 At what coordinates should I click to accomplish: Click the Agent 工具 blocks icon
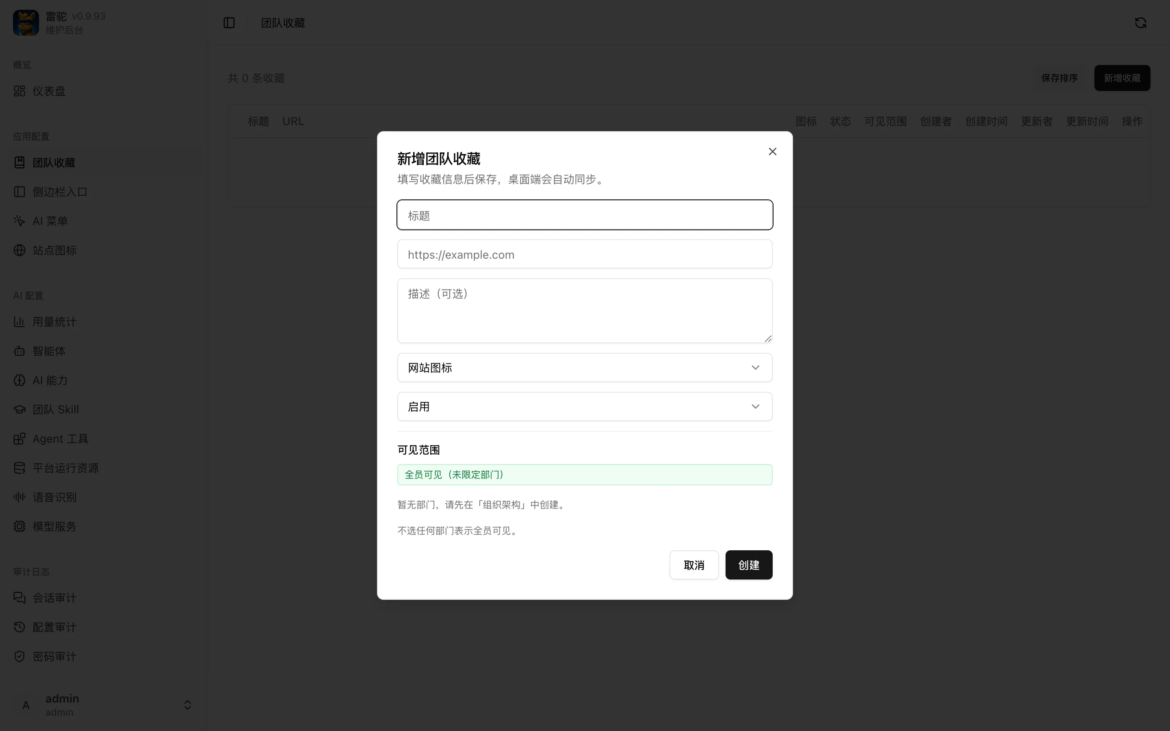19,439
